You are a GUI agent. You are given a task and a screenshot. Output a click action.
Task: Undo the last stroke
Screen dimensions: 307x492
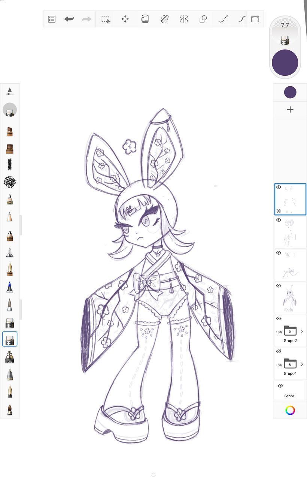(x=69, y=19)
